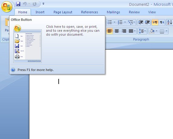Apply paragraph Shading paint bucket
This screenshot has width=173, height=139.
[152, 31]
